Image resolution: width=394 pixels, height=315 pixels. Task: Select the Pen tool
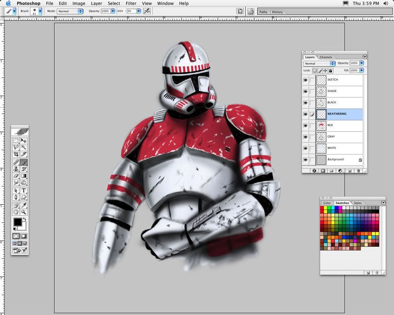click(x=16, y=197)
